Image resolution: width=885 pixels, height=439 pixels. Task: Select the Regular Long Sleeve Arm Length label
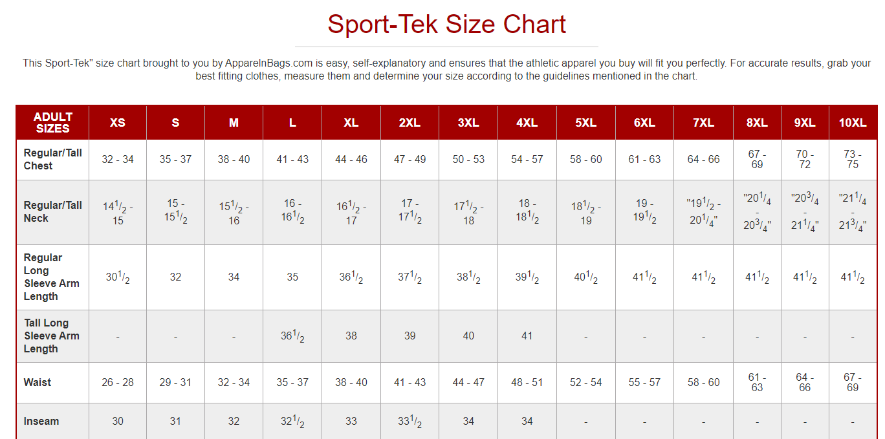pyautogui.click(x=52, y=277)
